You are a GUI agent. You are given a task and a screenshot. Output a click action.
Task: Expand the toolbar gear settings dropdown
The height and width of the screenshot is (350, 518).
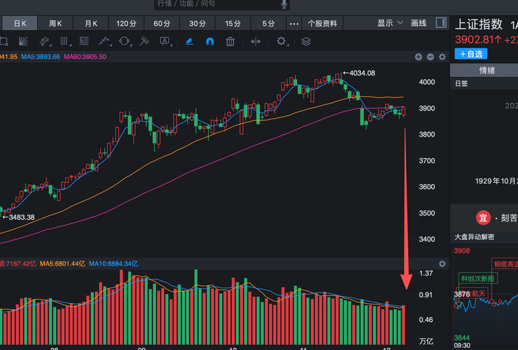point(283,41)
